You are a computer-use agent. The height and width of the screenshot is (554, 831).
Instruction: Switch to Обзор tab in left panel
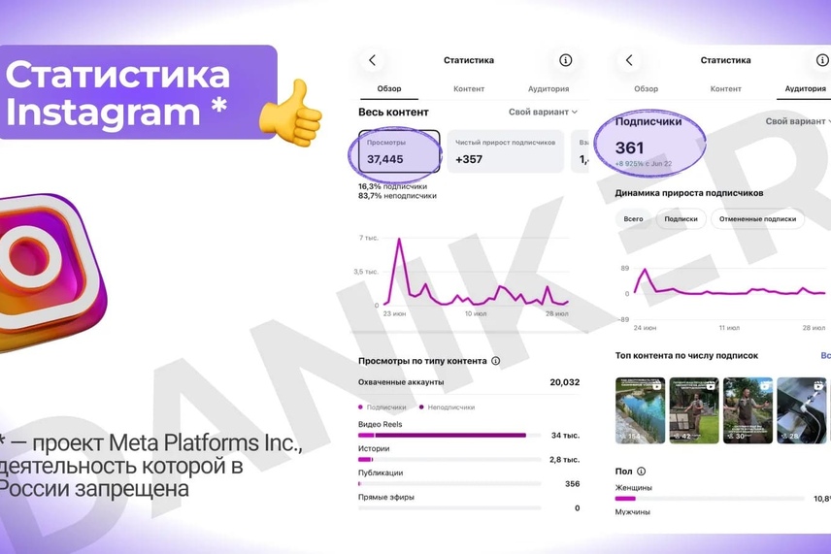click(389, 88)
